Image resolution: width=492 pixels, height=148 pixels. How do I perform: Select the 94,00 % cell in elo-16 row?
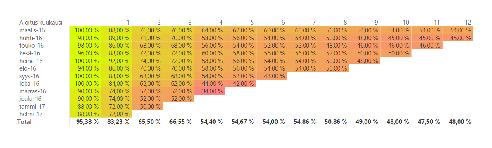85,68
